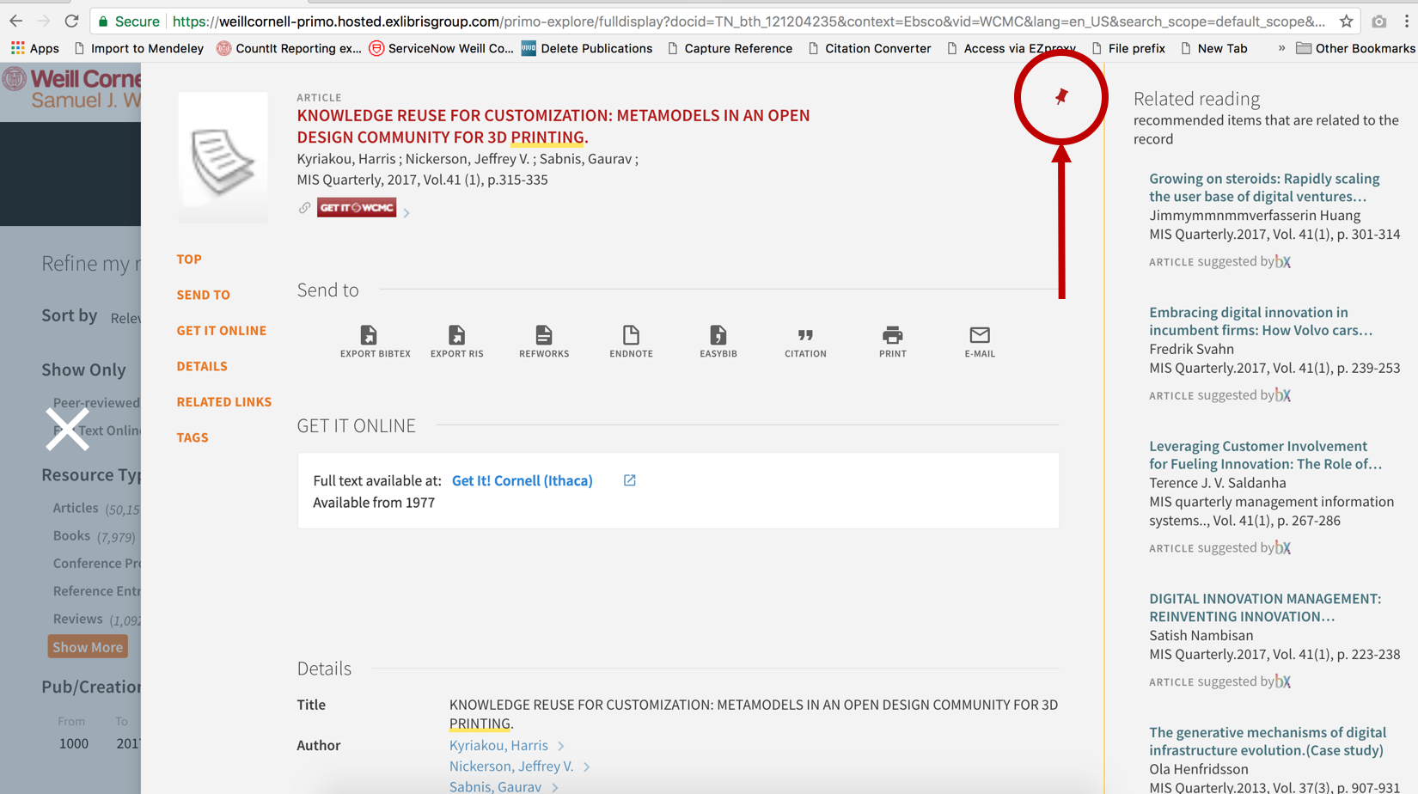The height and width of the screenshot is (794, 1418).
Task: Expand chevron beside Kyriakou, Harris
Action: [561, 746]
